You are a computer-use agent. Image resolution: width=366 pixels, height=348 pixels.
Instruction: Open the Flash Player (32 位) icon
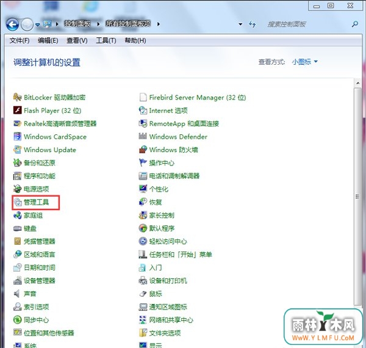coord(18,111)
